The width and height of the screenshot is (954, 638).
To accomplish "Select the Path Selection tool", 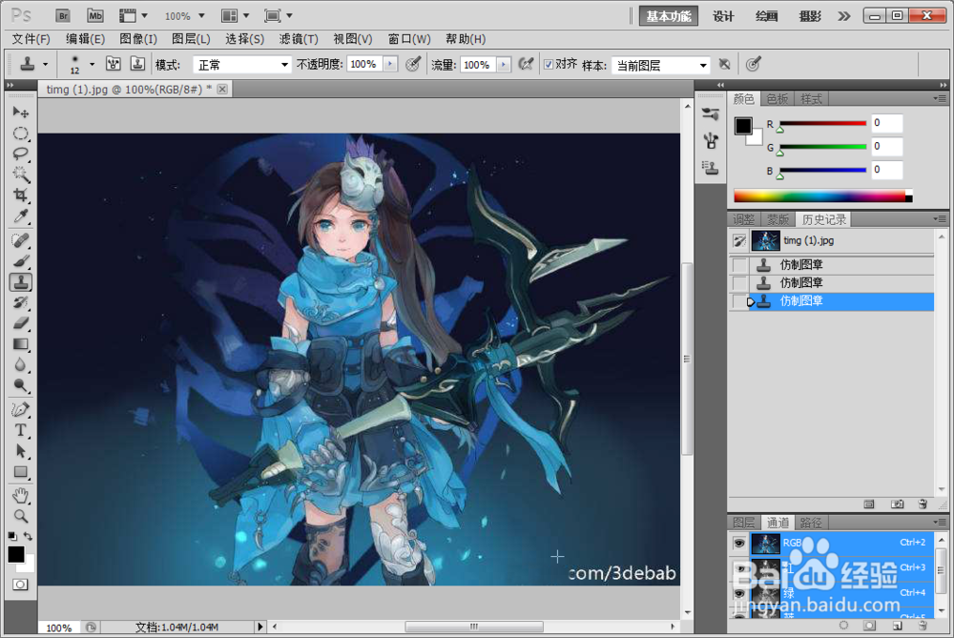I will click(x=21, y=451).
